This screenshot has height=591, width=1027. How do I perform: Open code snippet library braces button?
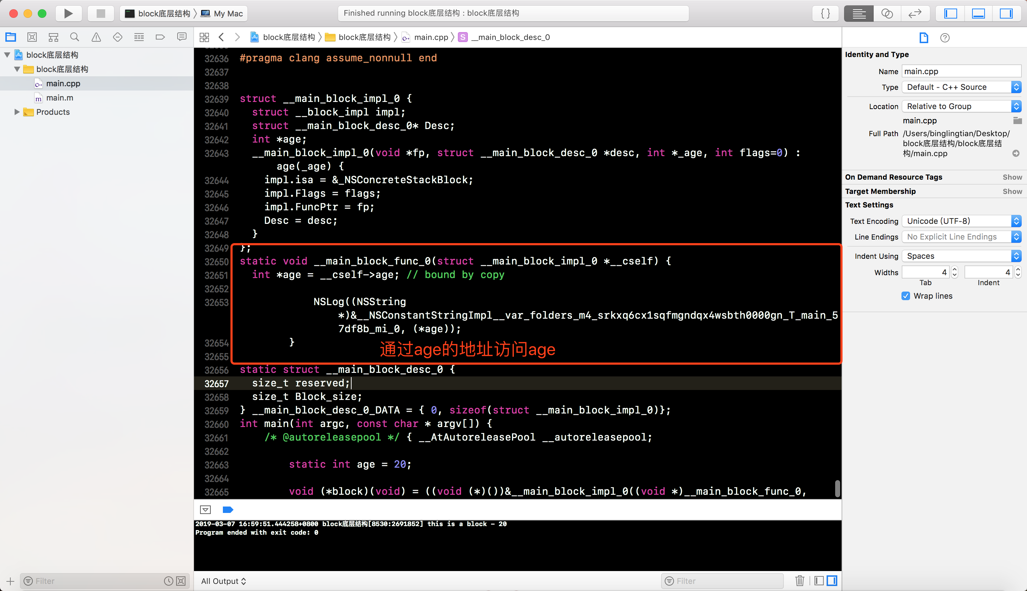tap(825, 14)
